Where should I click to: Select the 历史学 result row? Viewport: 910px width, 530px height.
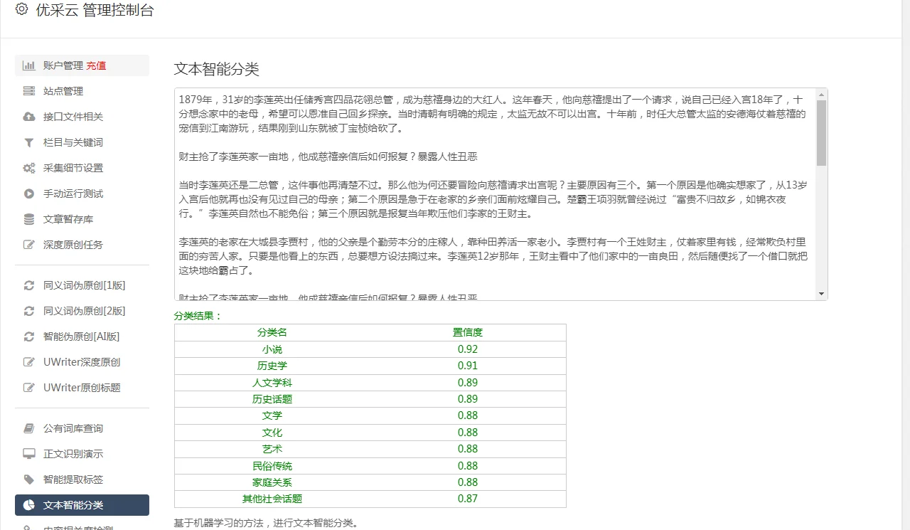tap(272, 366)
